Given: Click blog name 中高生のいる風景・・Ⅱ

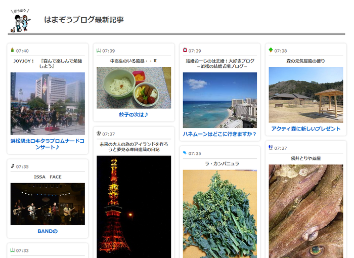Looking at the screenshot, I should pos(134,61).
